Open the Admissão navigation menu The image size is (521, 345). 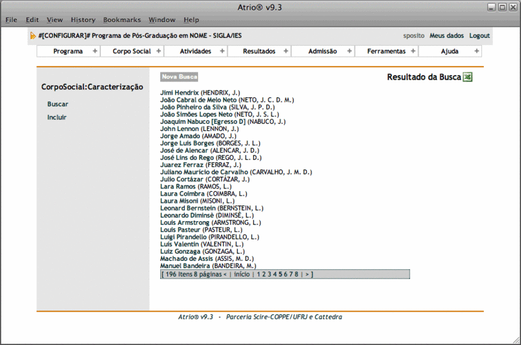(322, 51)
